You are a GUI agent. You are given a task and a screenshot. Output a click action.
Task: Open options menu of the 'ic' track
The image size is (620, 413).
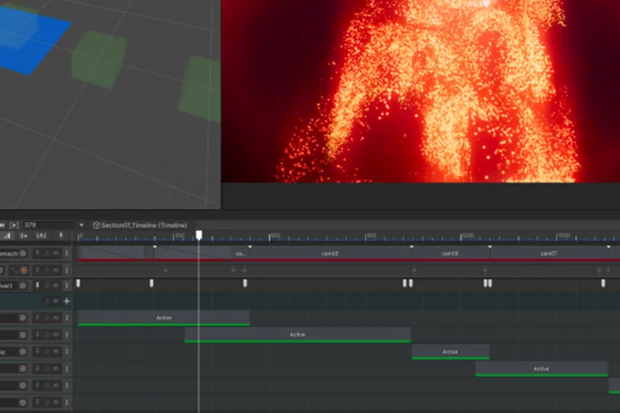(x=66, y=351)
